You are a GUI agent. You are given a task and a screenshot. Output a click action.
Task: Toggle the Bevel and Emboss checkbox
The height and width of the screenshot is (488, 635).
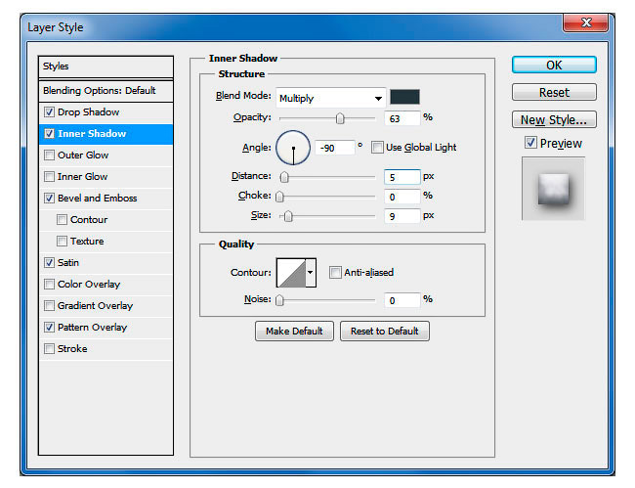[x=49, y=198]
